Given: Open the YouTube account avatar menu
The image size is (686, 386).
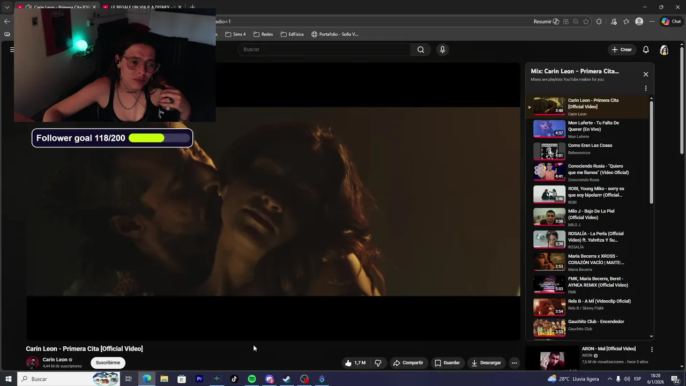Looking at the screenshot, I should tap(664, 50).
